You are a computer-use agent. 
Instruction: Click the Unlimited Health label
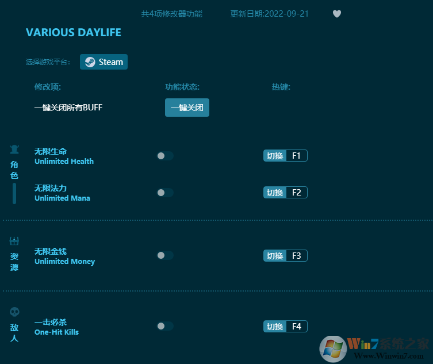[x=64, y=161]
